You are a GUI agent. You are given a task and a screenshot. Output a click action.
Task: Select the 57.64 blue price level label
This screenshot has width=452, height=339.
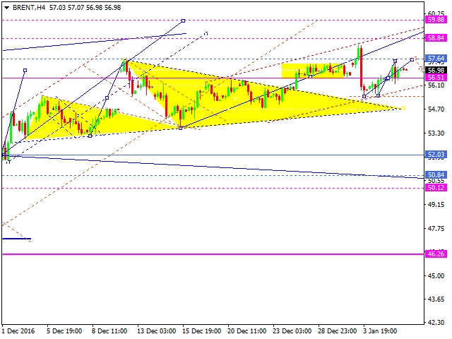click(436, 59)
